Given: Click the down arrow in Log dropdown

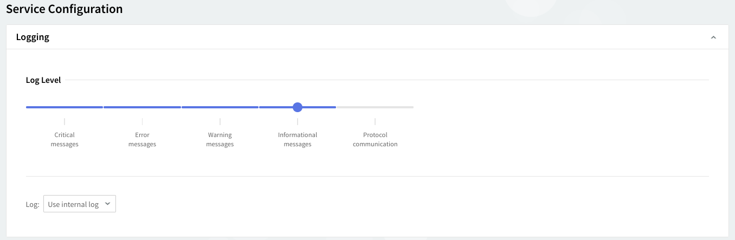Looking at the screenshot, I should click(x=107, y=204).
